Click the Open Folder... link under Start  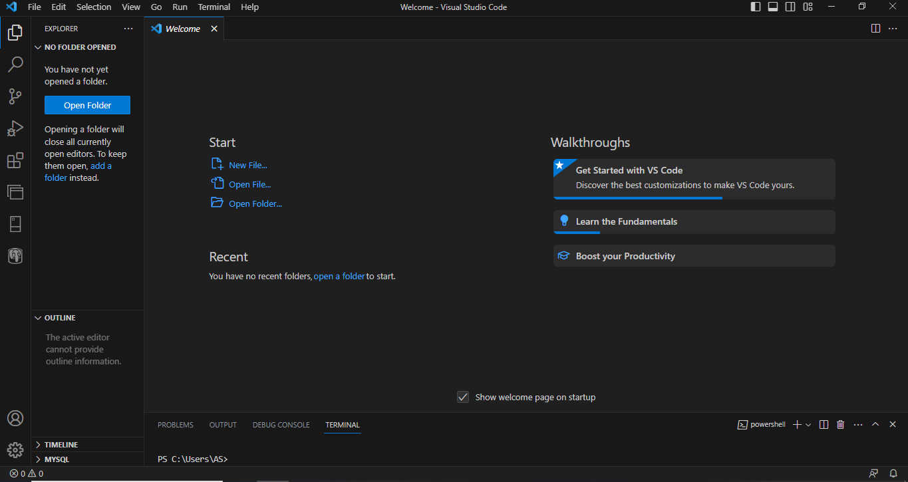click(255, 203)
